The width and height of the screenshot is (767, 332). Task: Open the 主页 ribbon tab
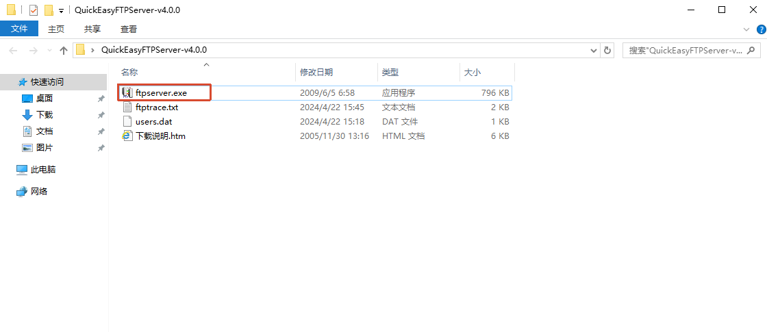[x=56, y=29]
